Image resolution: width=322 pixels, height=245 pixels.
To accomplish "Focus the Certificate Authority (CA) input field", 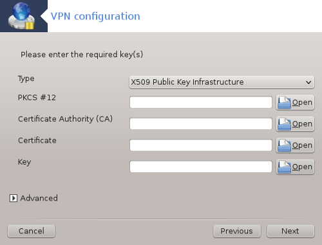I will [201, 124].
